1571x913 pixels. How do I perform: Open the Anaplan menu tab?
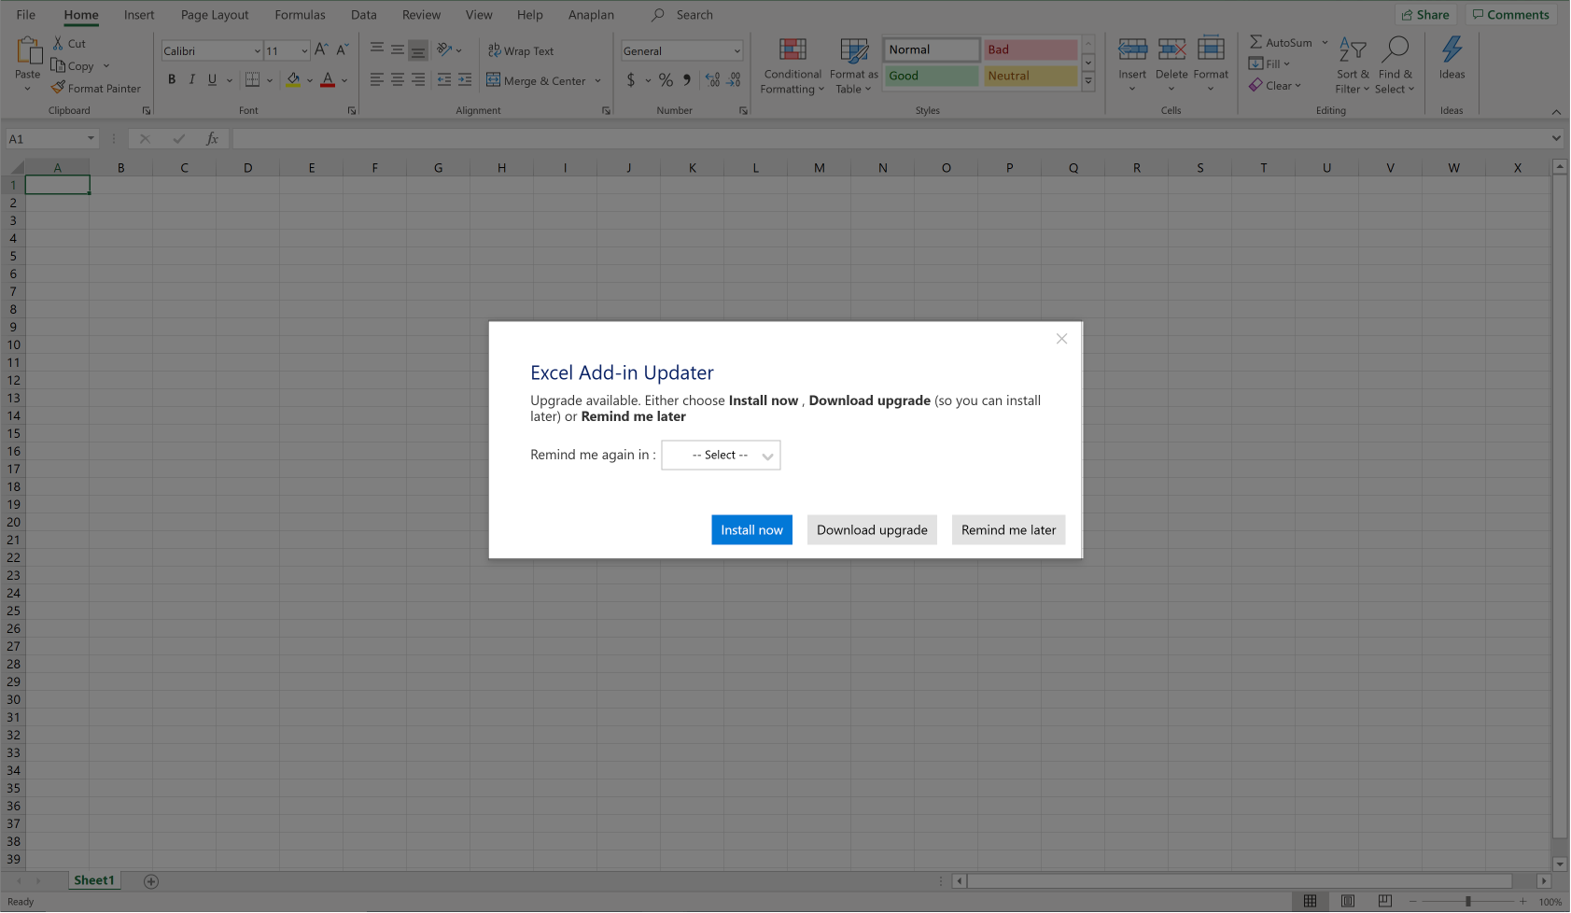590,14
